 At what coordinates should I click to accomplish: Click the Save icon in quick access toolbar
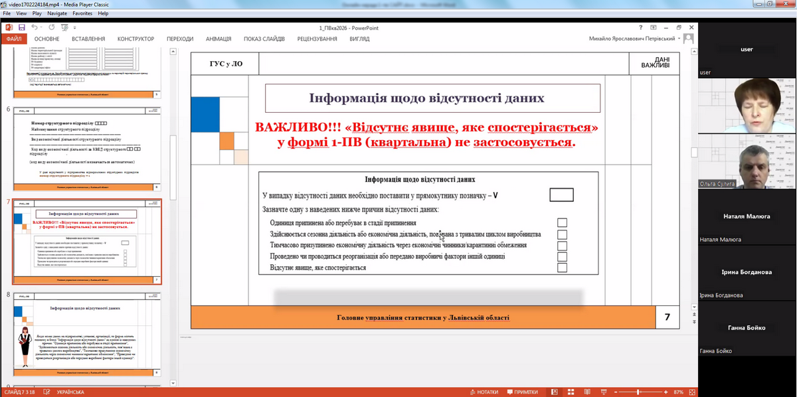[x=22, y=27]
